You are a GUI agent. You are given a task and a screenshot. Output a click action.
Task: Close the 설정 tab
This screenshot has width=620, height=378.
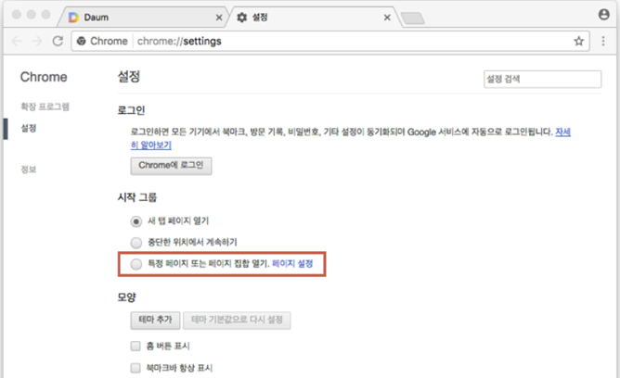tap(387, 18)
